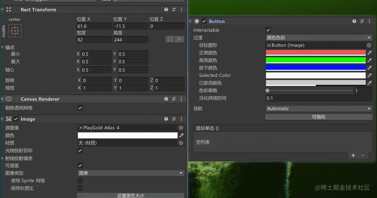Toggle the 保持长宽比 checkbox

(x=80, y=188)
